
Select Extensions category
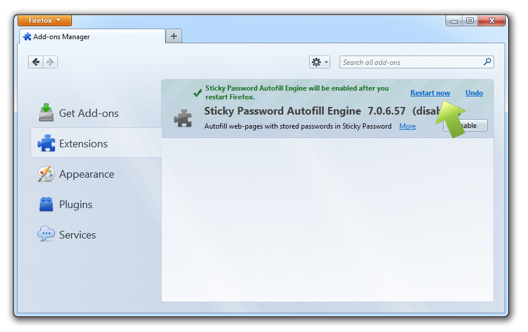click(x=96, y=143)
